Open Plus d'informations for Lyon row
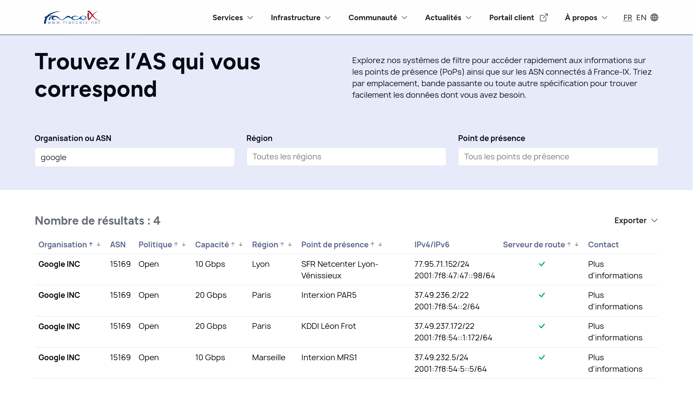Viewport: 693px width, 397px height. coord(615,270)
